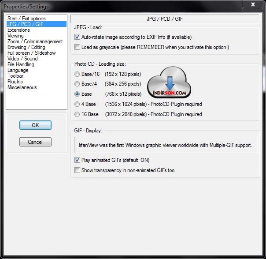This screenshot has width=266, height=259.
Task: Select Base/4 loading size radio button
Action: [77, 84]
